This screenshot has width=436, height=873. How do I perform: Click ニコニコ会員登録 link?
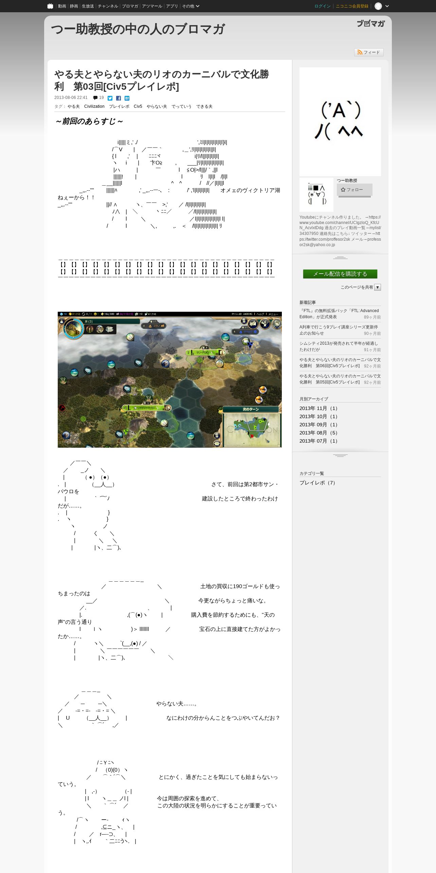click(352, 6)
